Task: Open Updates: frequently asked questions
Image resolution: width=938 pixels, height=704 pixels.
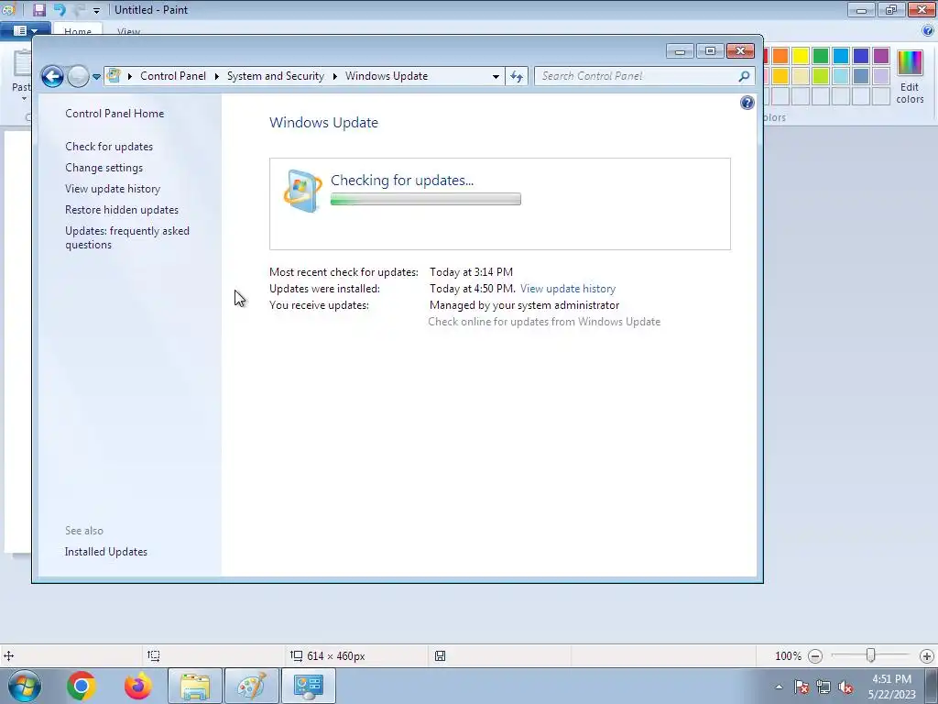Action: click(126, 237)
